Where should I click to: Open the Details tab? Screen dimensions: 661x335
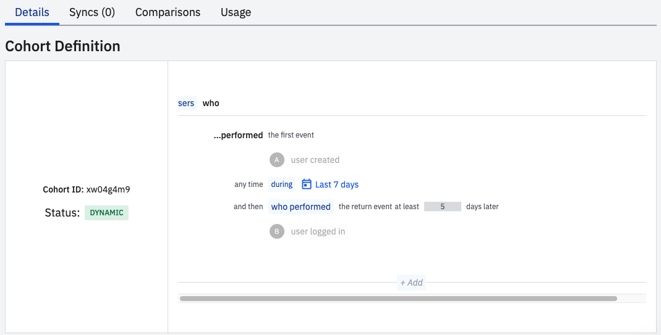(32, 12)
